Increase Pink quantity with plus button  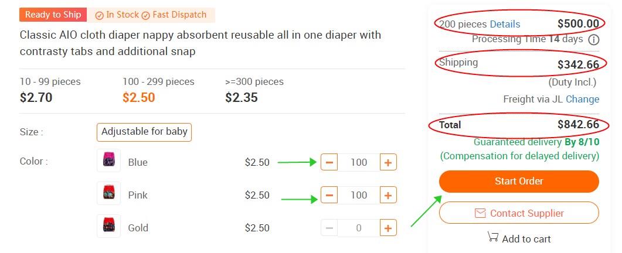(388, 195)
